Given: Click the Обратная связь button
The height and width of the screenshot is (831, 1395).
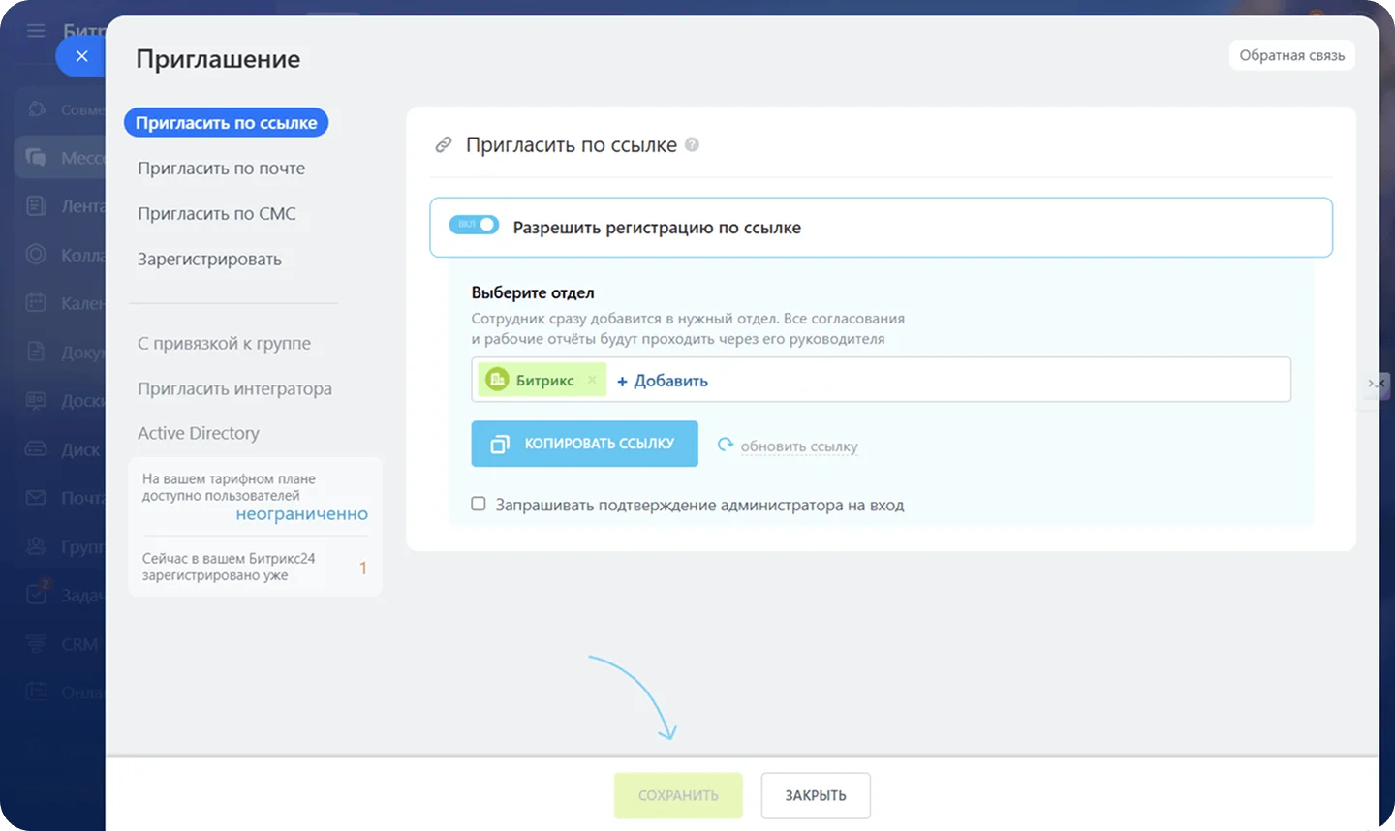Looking at the screenshot, I should 1291,55.
